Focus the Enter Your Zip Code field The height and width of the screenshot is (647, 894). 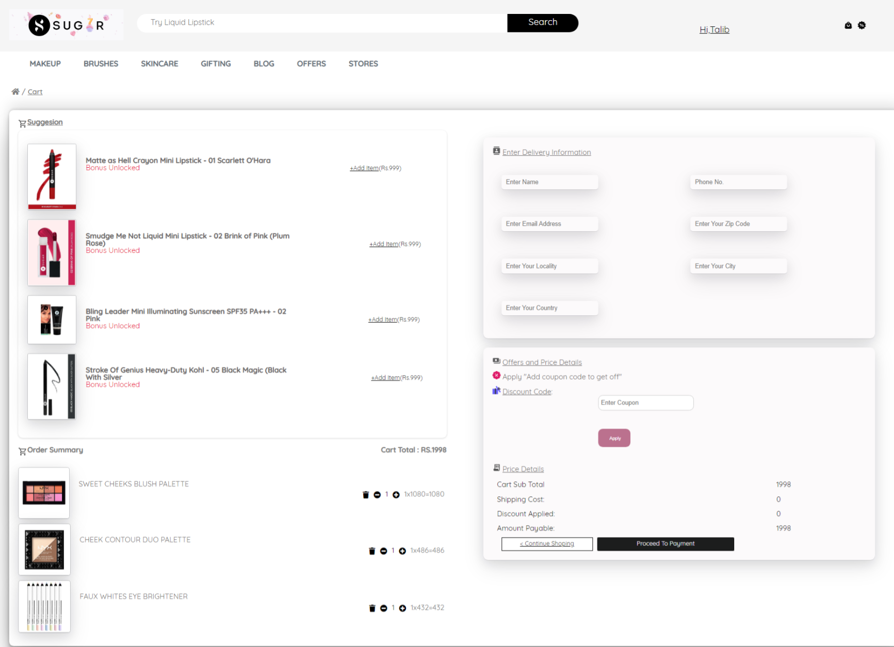click(x=738, y=224)
